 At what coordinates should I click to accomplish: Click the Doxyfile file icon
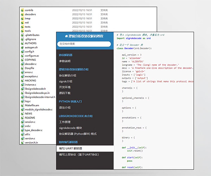tap(22, 68)
